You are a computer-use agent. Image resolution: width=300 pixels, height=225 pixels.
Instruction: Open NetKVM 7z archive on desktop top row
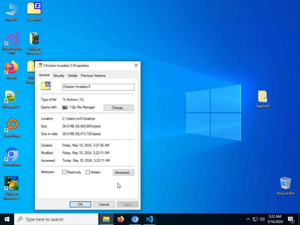(x=34, y=12)
